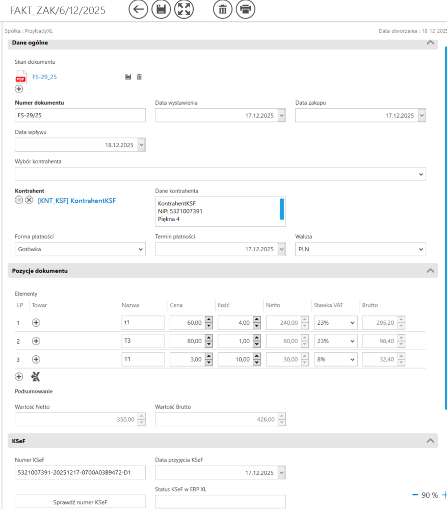Save the document with the floppy disk icon
This screenshot has width=447, height=509.
161,10
